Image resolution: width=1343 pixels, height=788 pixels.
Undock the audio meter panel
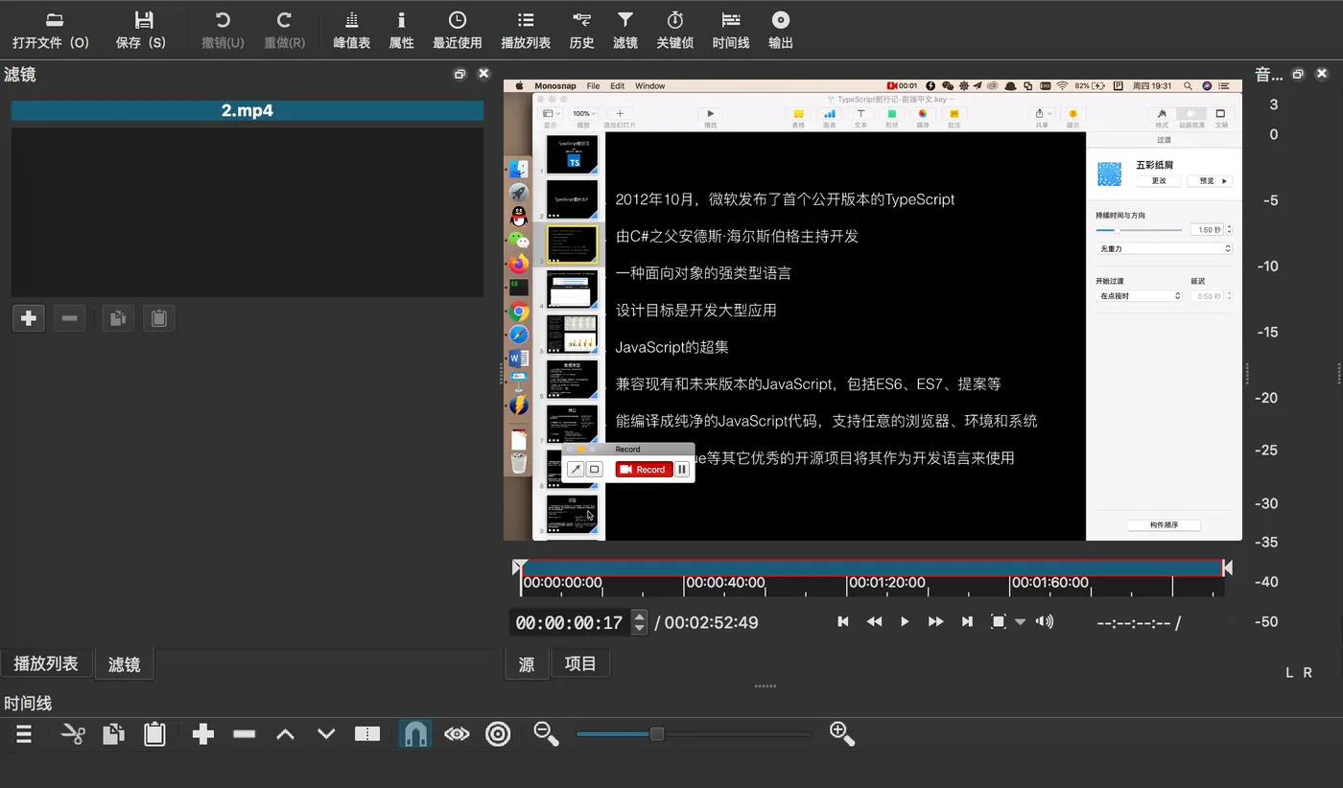pos(1298,74)
